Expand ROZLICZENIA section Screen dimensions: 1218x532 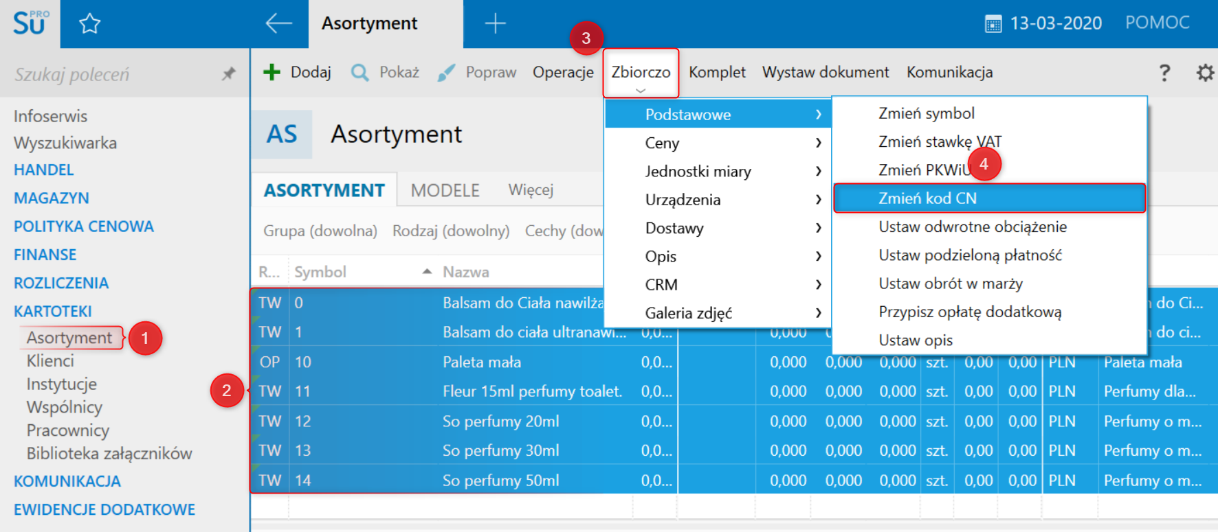click(61, 283)
